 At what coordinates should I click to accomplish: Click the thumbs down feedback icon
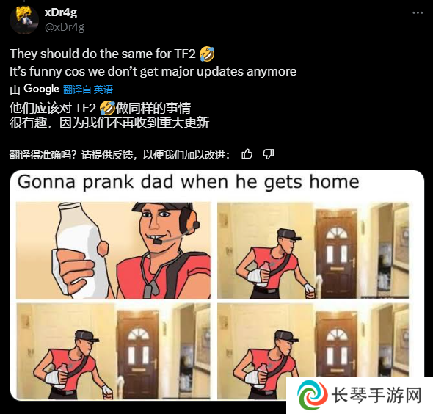click(269, 154)
